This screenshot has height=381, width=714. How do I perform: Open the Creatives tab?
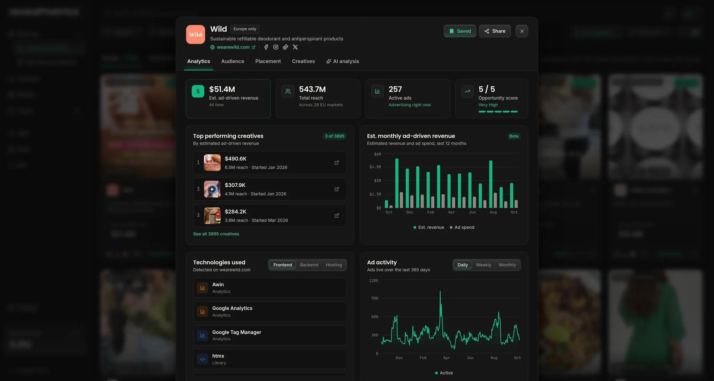[x=303, y=61]
